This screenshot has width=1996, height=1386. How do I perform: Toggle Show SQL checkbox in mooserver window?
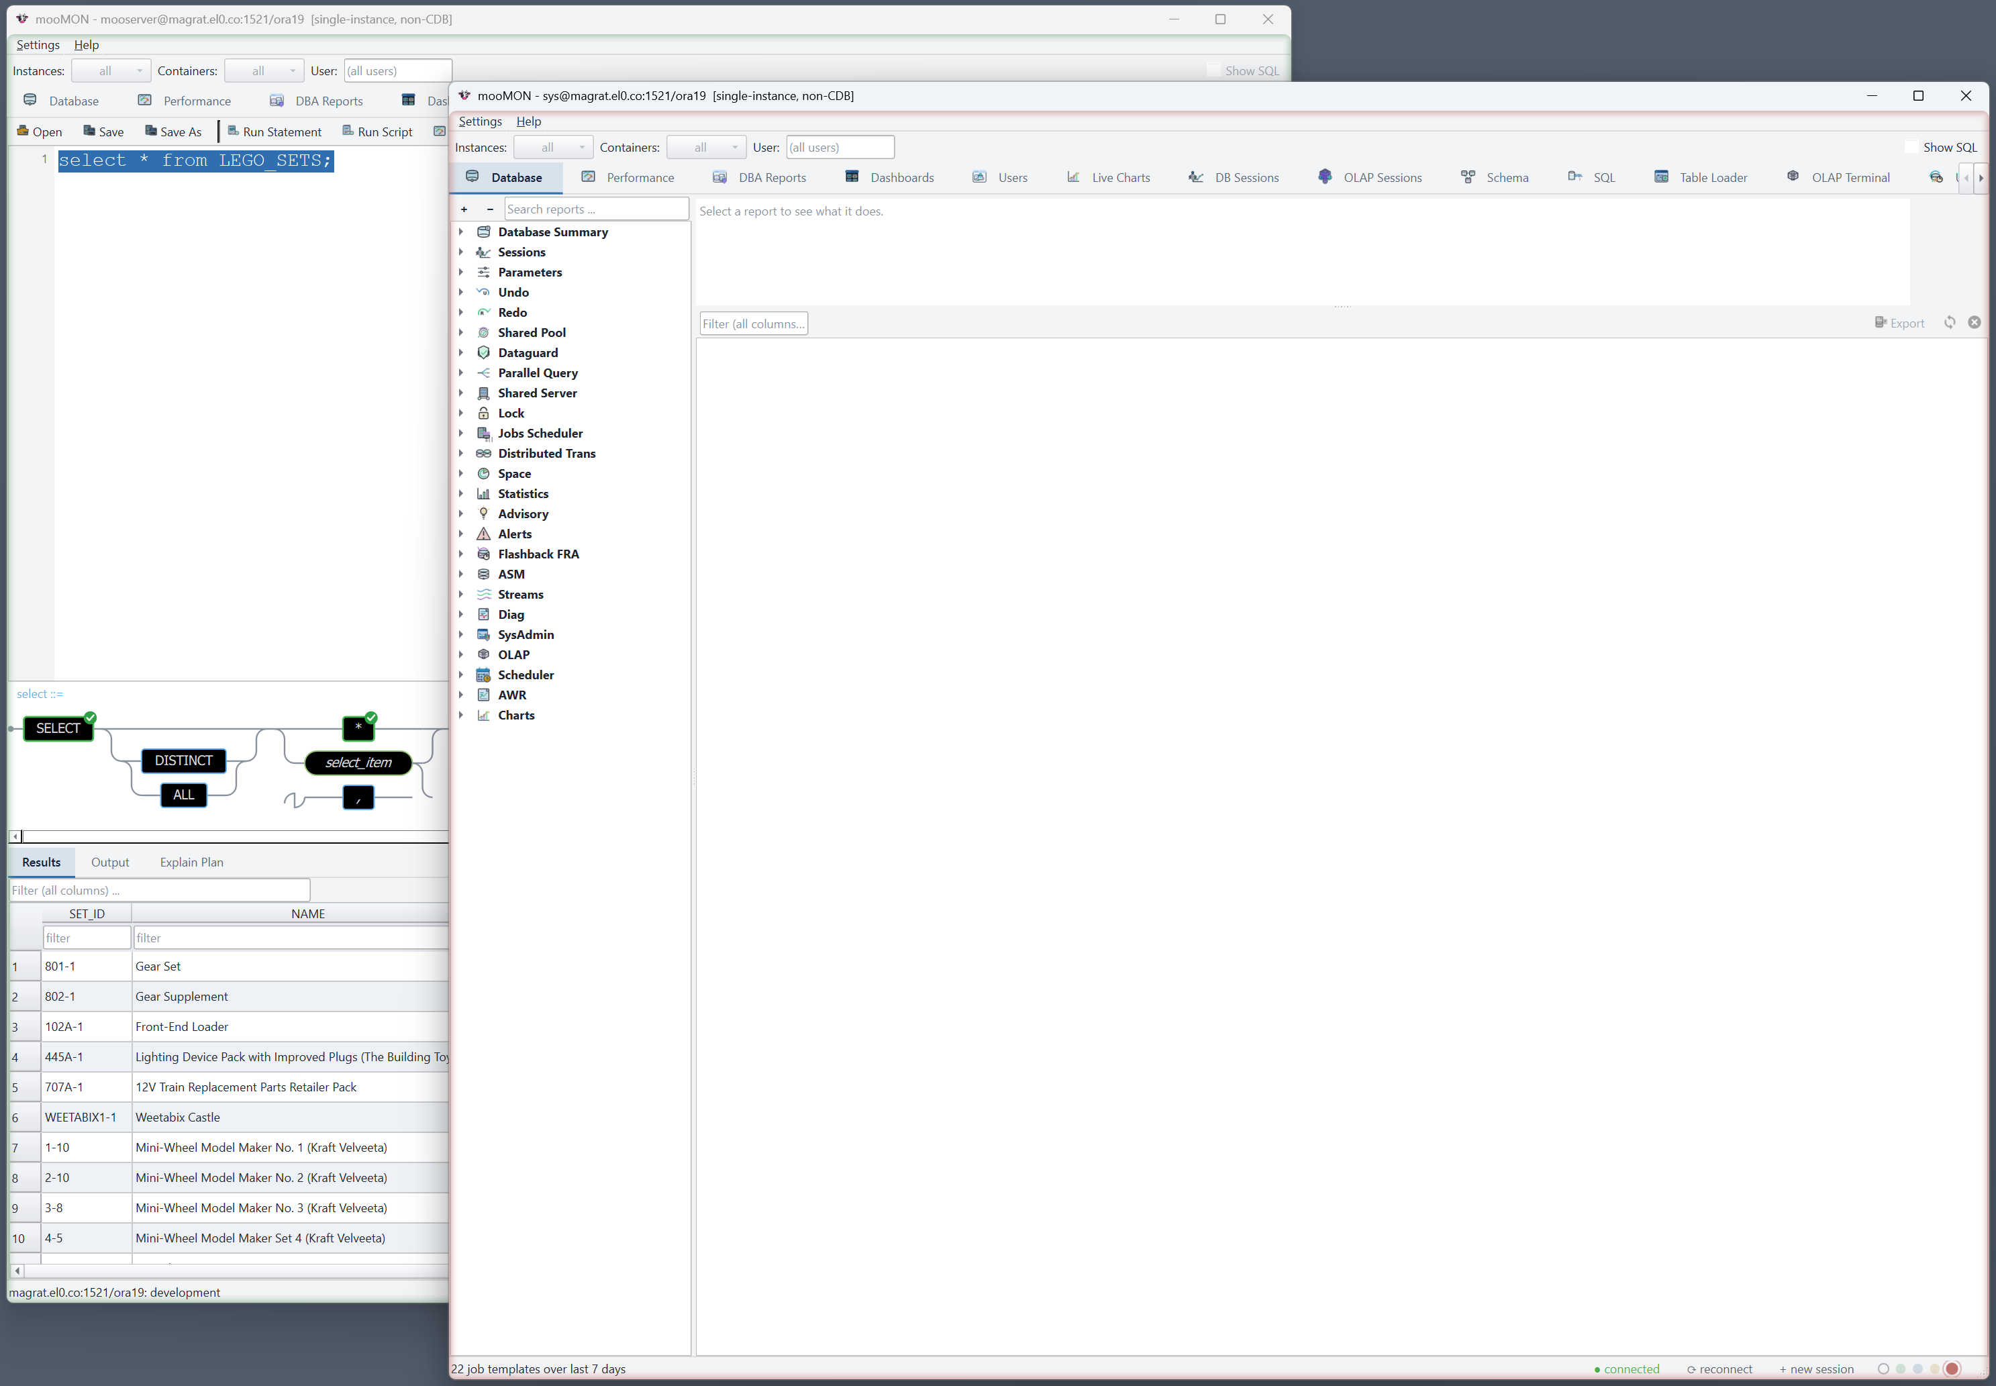click(1213, 70)
